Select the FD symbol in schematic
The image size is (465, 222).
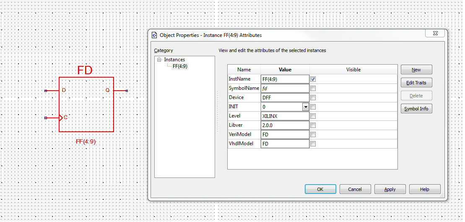coord(86,104)
